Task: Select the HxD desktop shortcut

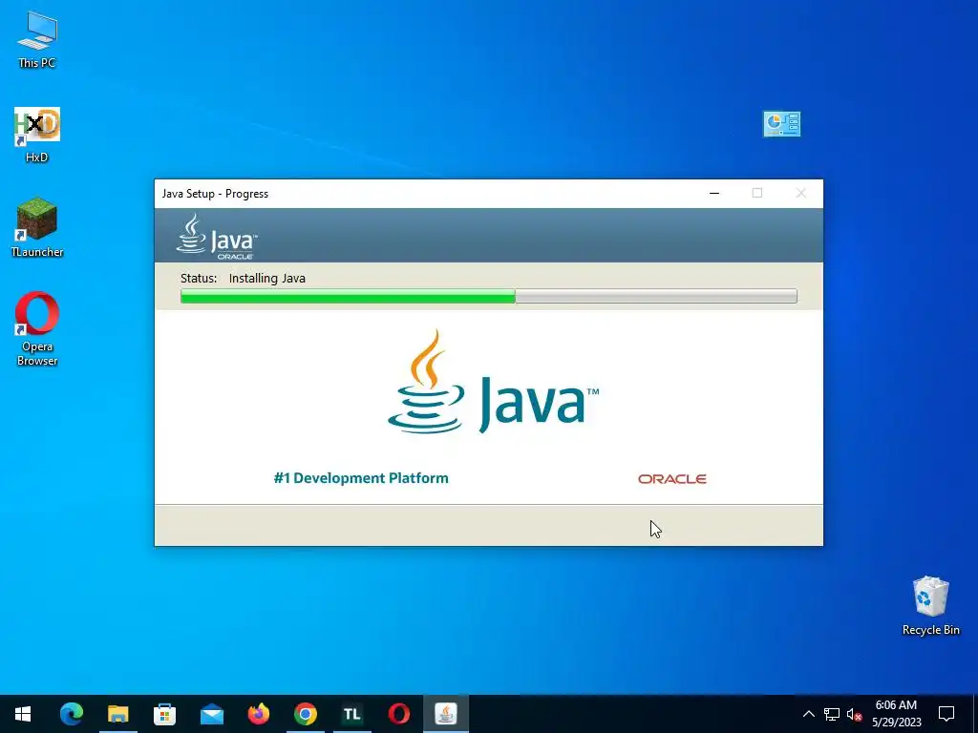Action: (37, 135)
